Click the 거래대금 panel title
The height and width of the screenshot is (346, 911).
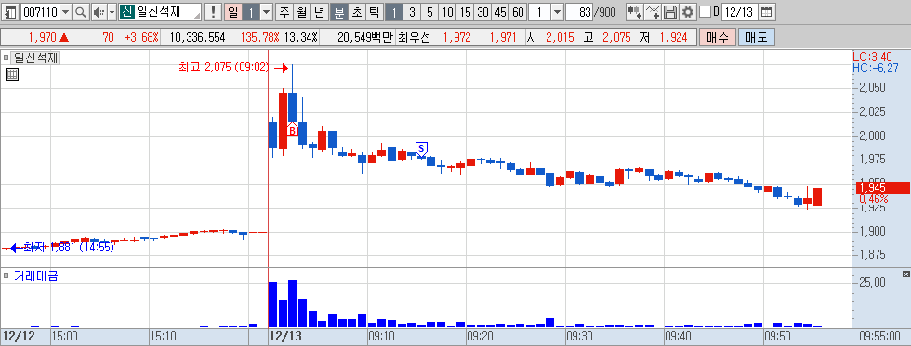coord(36,276)
